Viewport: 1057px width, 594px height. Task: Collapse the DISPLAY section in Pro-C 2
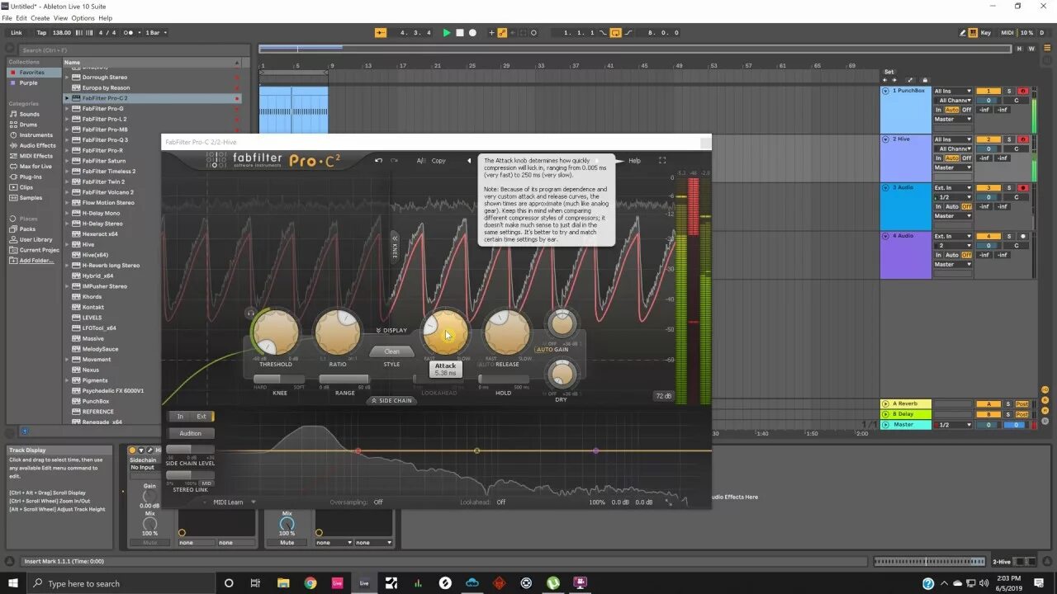pyautogui.click(x=391, y=330)
